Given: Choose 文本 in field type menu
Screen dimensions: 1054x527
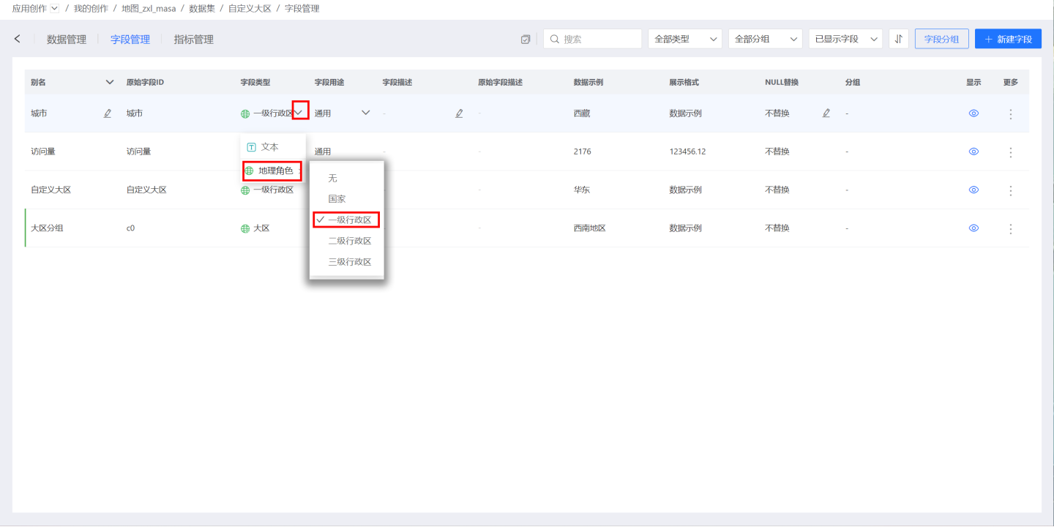Looking at the screenshot, I should click(269, 147).
